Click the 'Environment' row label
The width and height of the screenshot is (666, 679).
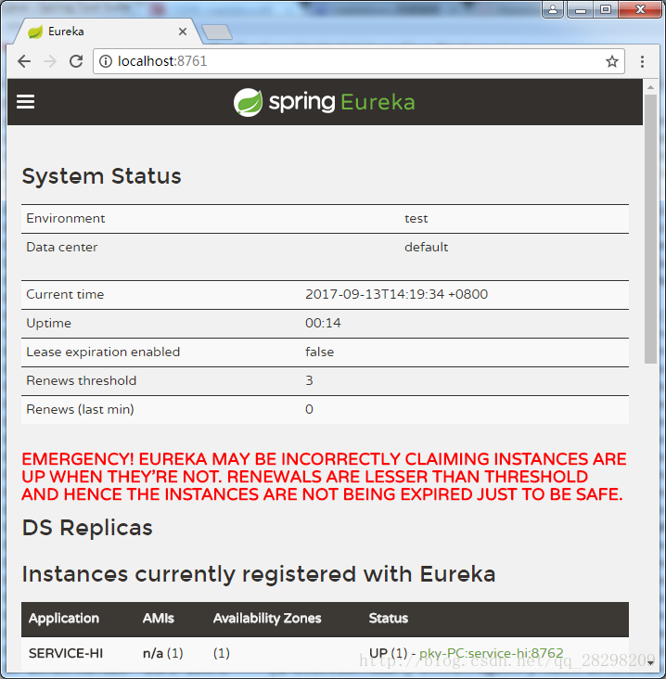click(66, 218)
